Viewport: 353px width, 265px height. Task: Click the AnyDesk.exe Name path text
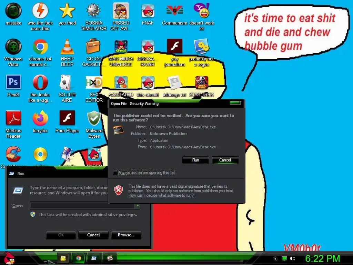183,127
